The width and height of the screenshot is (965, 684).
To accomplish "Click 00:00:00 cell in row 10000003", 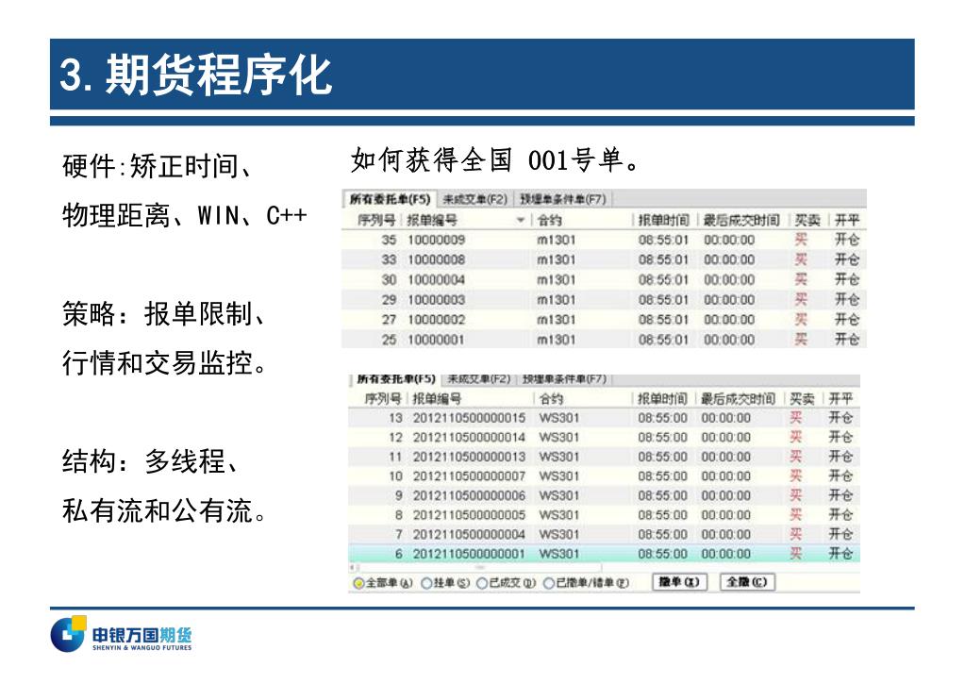I will click(729, 300).
